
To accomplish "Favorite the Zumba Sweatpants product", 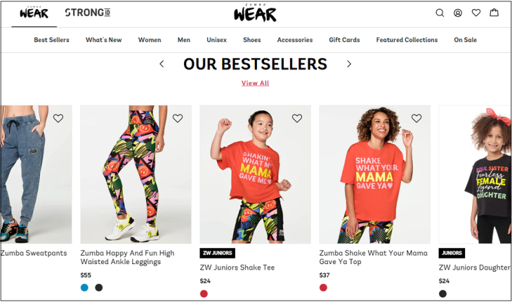I will click(58, 119).
